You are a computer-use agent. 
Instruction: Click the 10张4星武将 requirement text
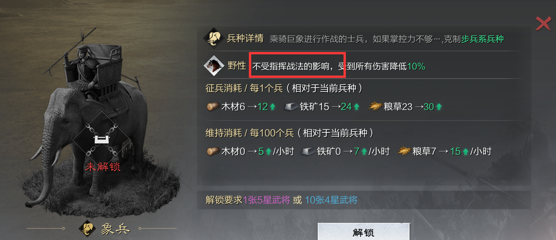pos(331,200)
